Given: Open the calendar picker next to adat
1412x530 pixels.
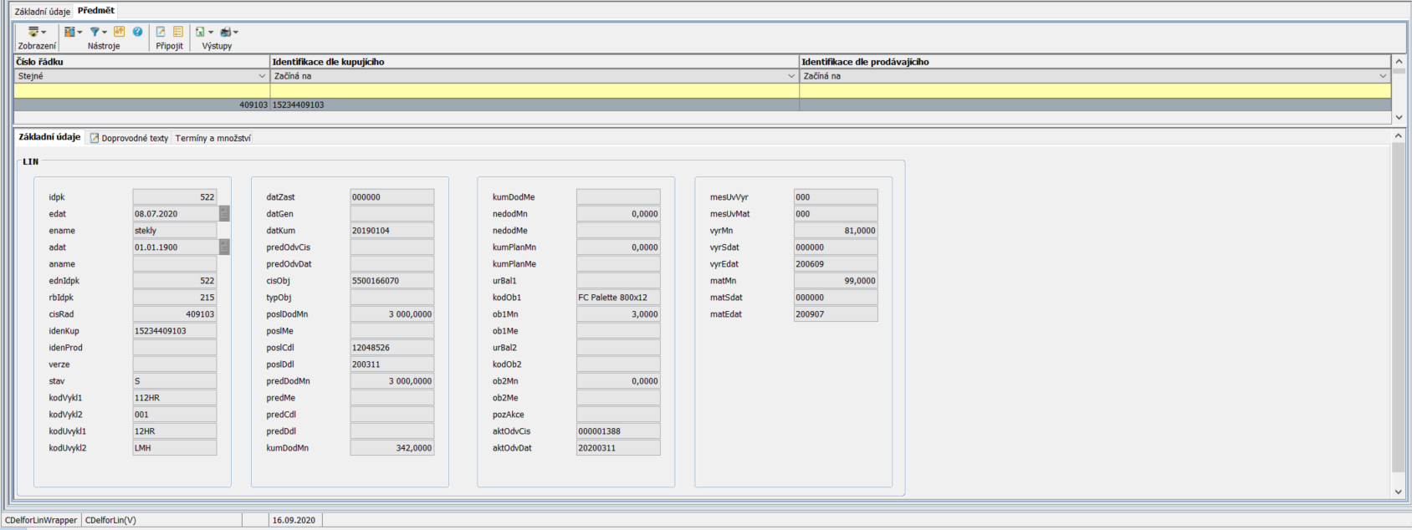Looking at the screenshot, I should 224,247.
